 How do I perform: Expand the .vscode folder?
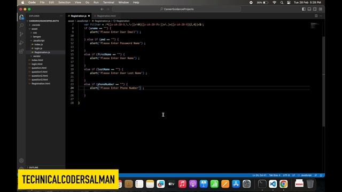coord(36,25)
